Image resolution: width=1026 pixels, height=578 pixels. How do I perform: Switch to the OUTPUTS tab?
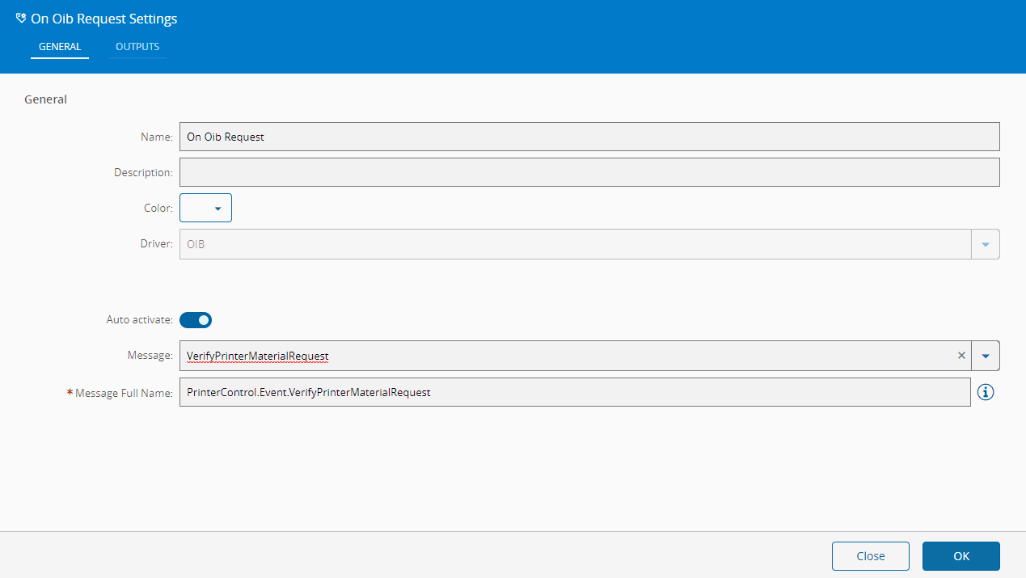point(137,47)
